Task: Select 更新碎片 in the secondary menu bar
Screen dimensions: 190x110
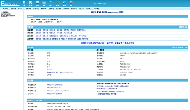Action: (x=44, y=9)
